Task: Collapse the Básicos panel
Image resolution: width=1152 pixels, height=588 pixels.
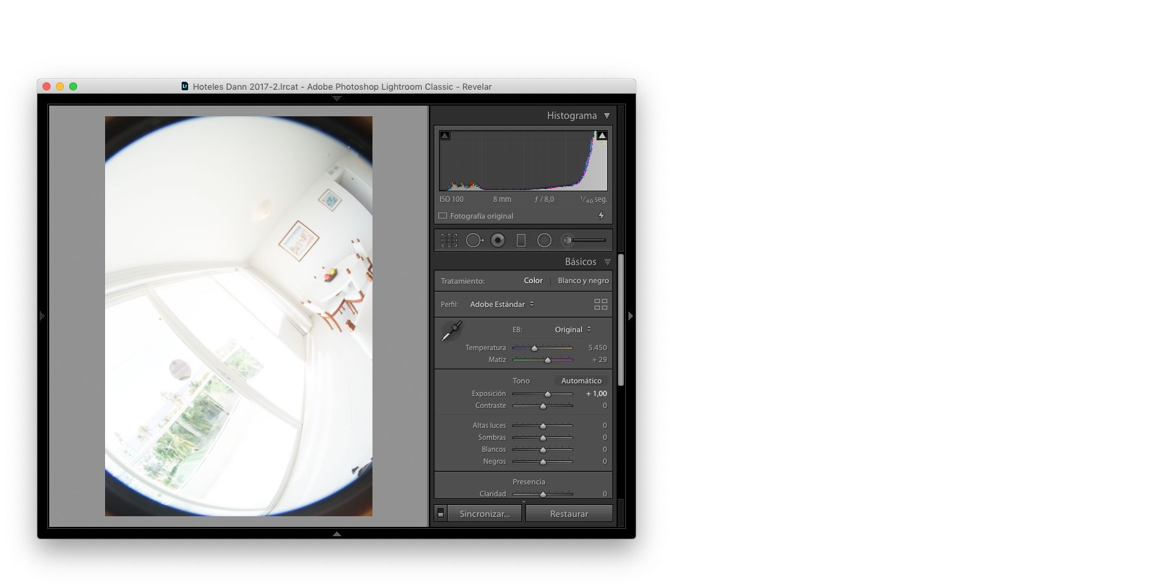Action: [x=607, y=262]
